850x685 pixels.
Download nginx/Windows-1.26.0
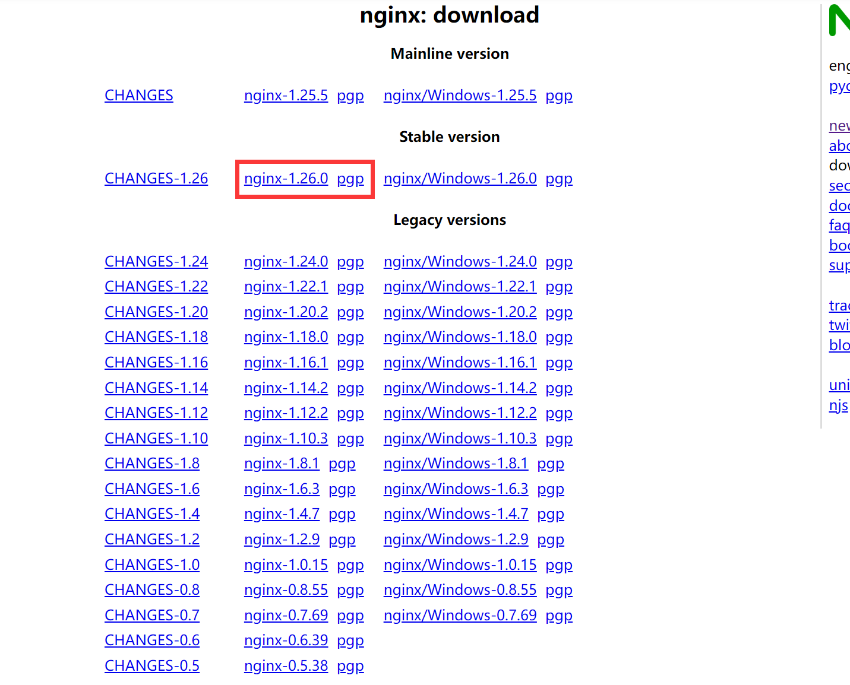click(460, 179)
